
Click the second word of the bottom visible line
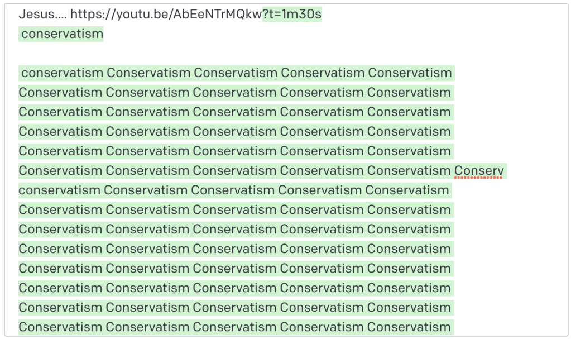147,327
